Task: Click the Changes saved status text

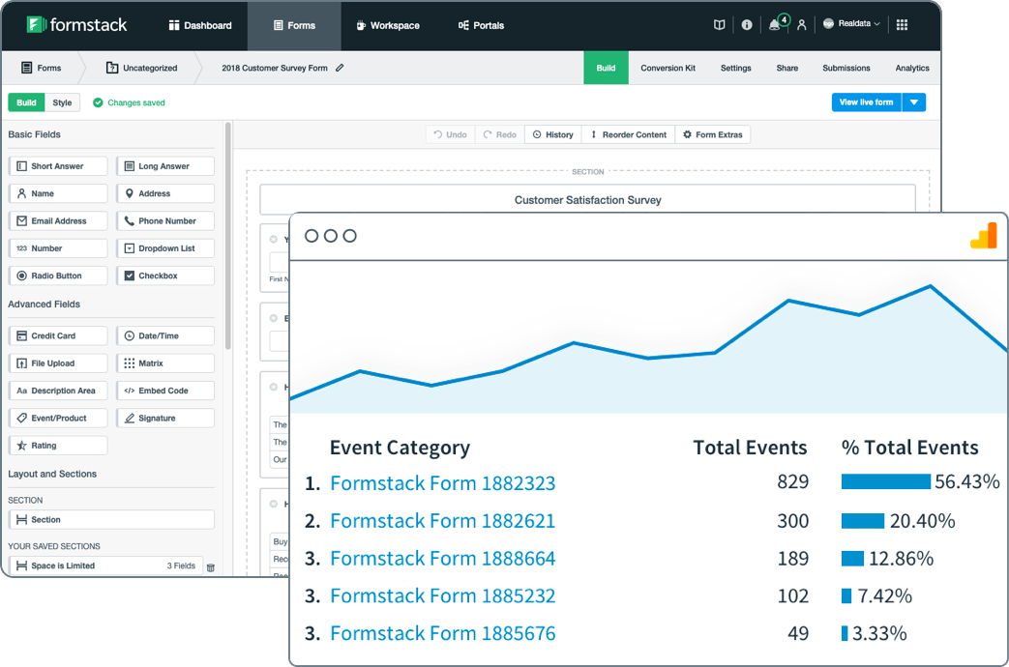Action: pos(136,102)
